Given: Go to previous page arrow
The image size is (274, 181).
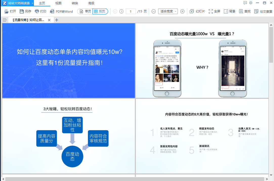Looking at the screenshot, I should (x=115, y=11).
